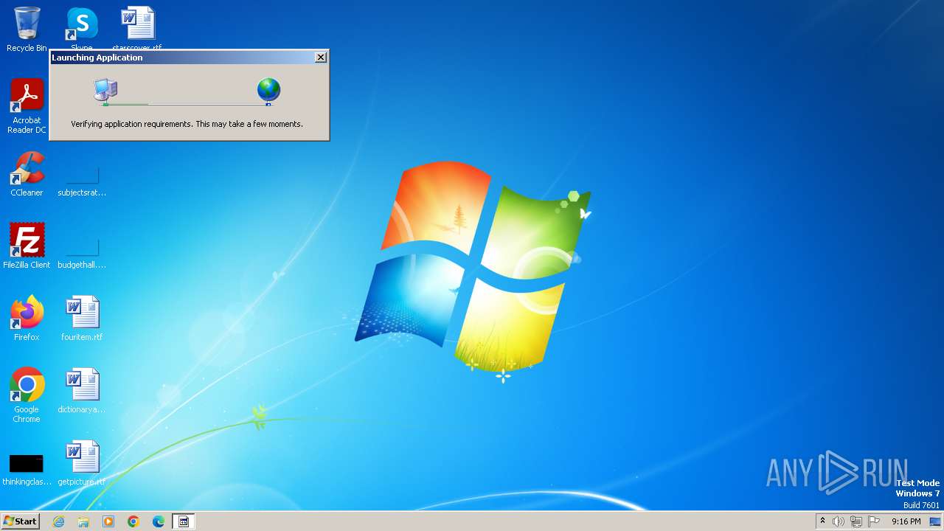
Task: Show hidden tray icons arrow
Action: click(x=822, y=521)
